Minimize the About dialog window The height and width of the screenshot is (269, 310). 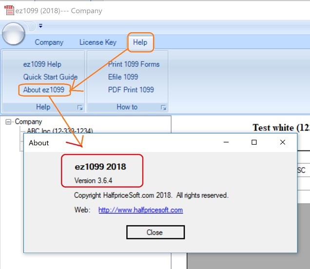tap(226, 142)
